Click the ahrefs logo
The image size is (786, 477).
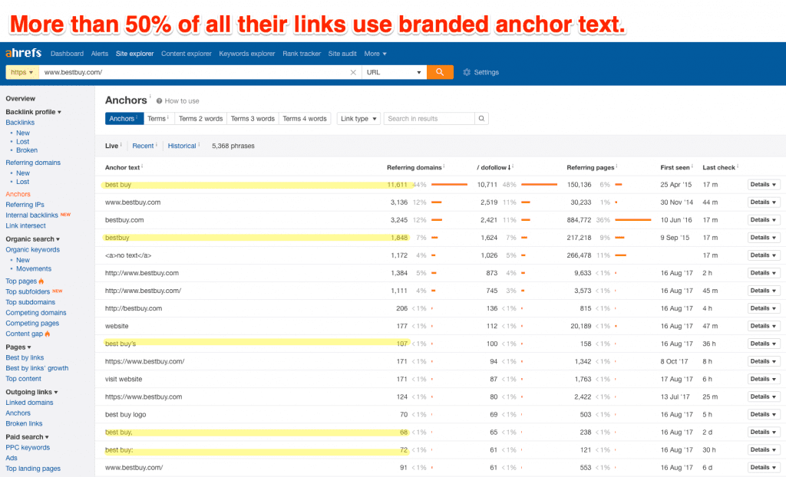(23, 53)
